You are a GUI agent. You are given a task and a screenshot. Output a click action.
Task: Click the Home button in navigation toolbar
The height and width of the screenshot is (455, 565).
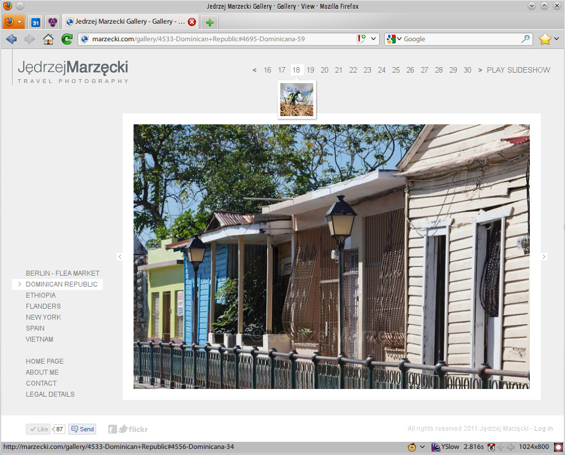pos(48,39)
